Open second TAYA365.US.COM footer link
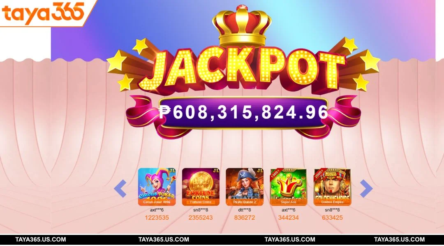The image size is (444, 246). coord(164,239)
